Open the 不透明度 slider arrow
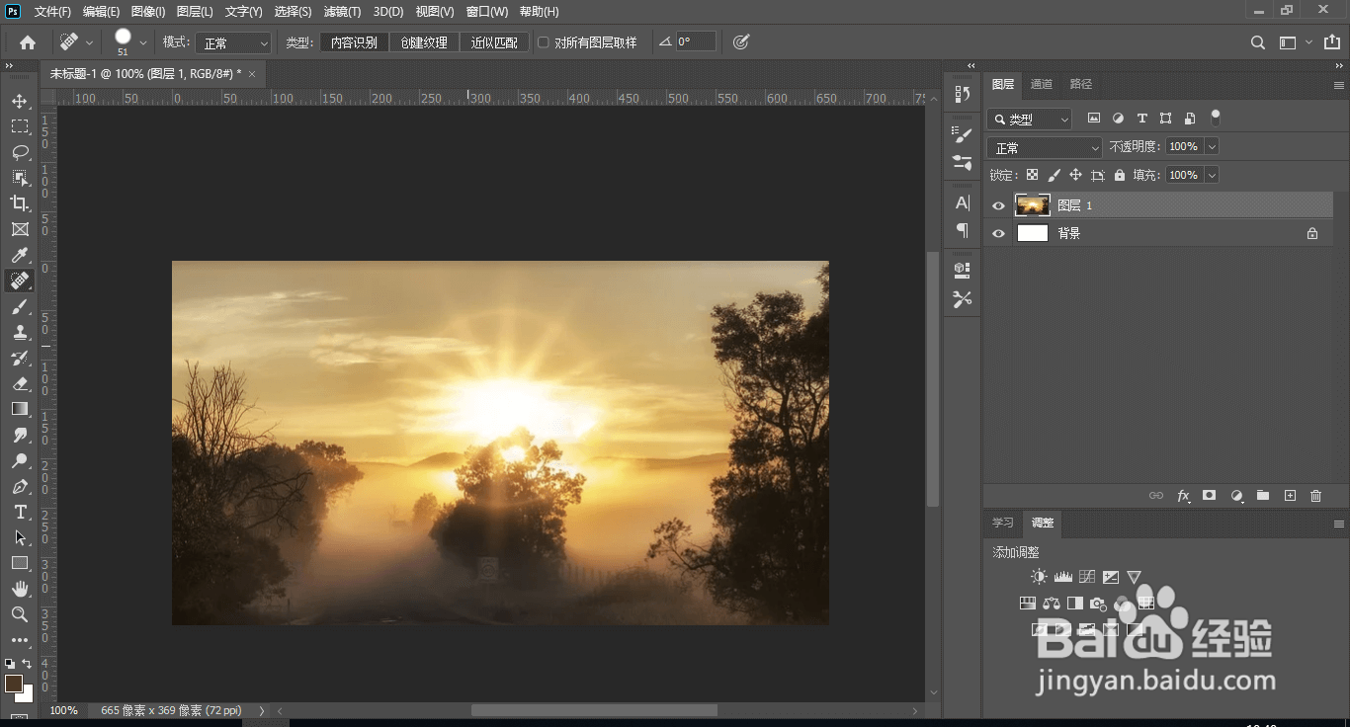1350x727 pixels. 1212,146
